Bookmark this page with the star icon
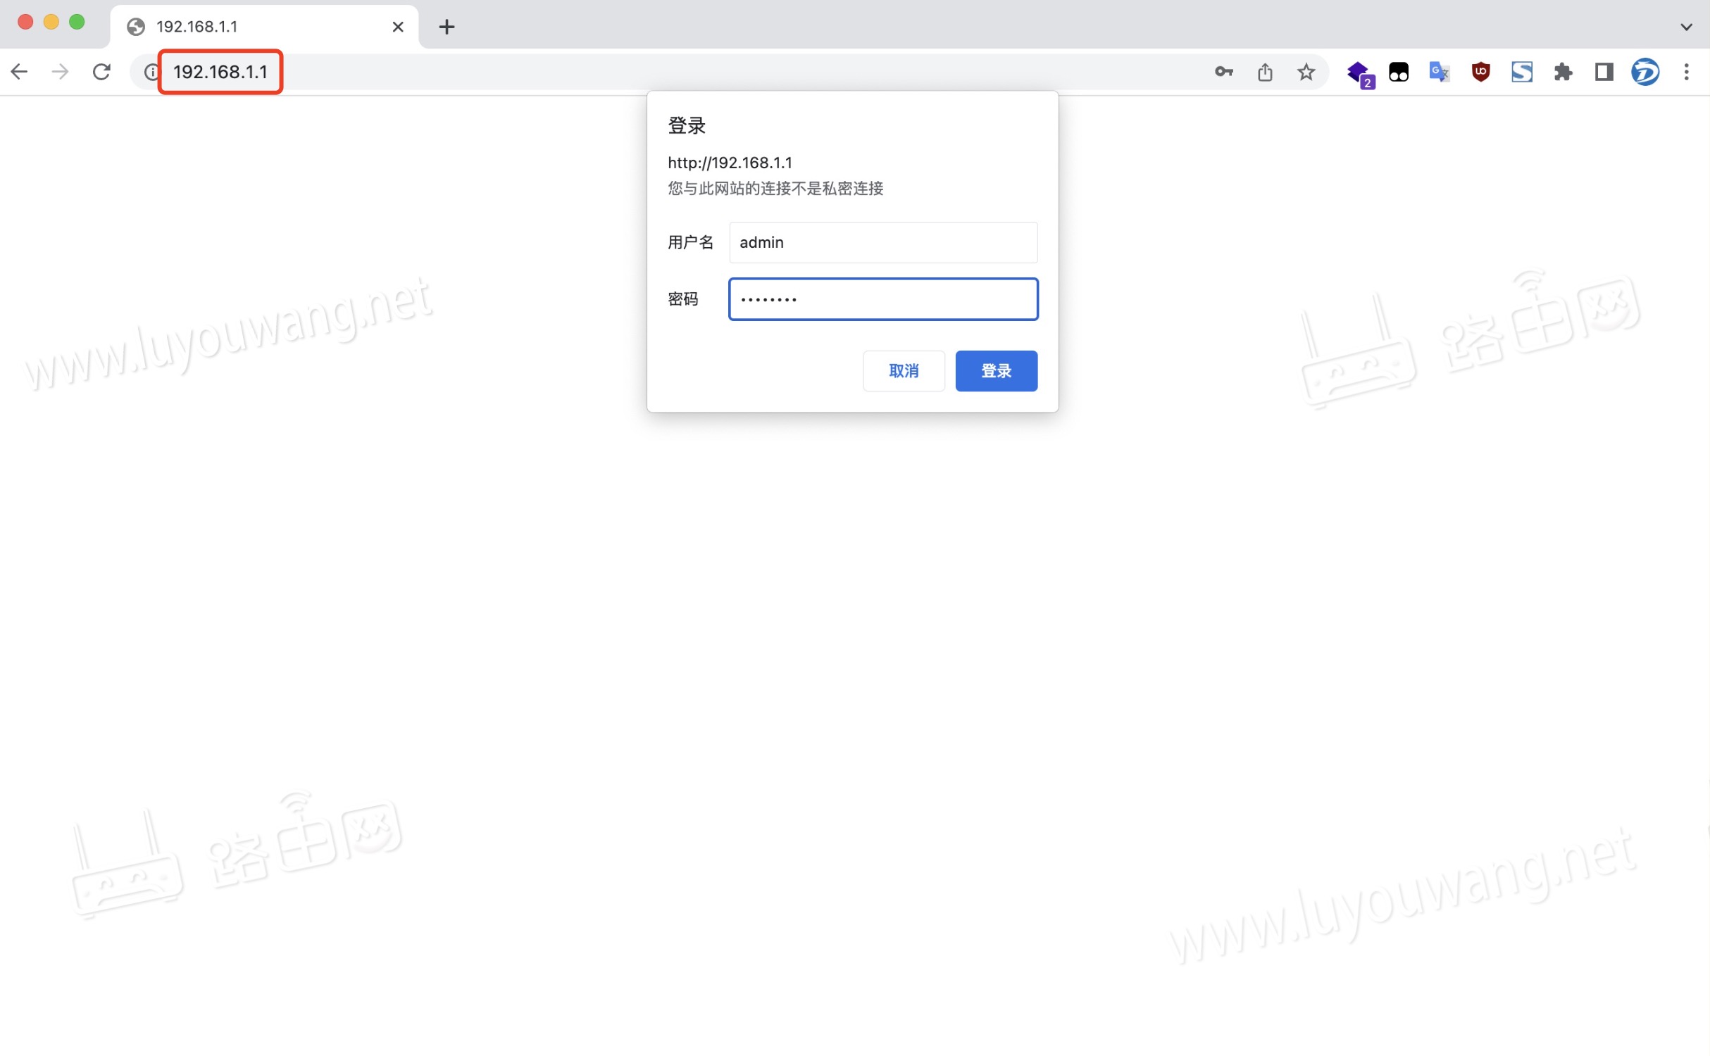Viewport: 1710px width, 1056px height. [1306, 71]
